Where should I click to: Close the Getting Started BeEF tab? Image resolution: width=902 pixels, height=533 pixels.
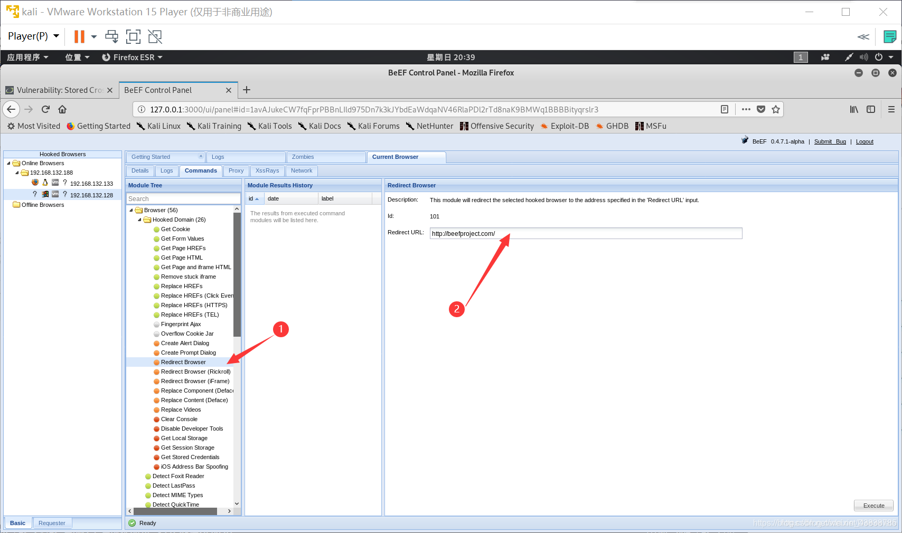point(201,156)
